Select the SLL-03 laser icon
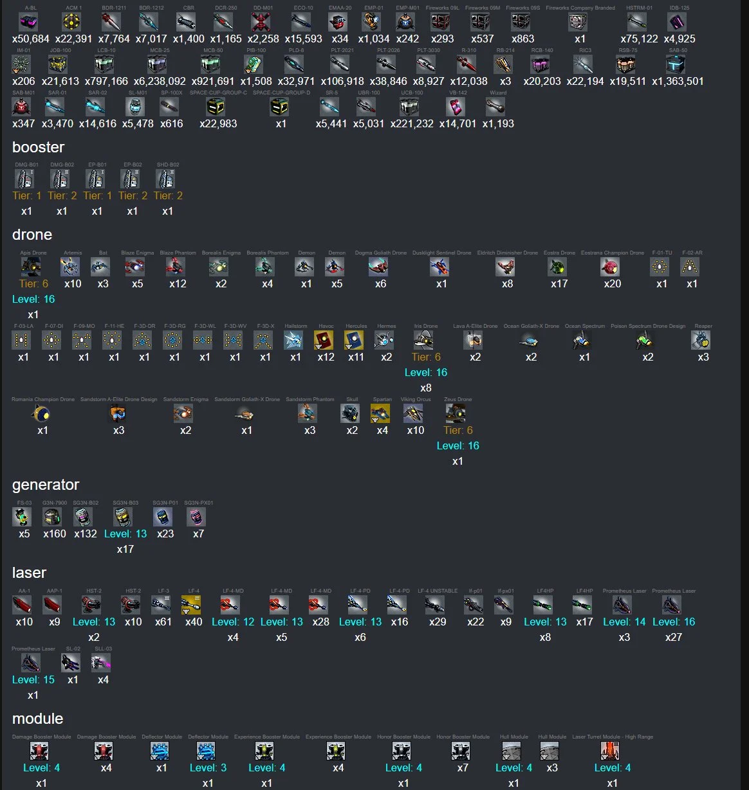 point(102,662)
